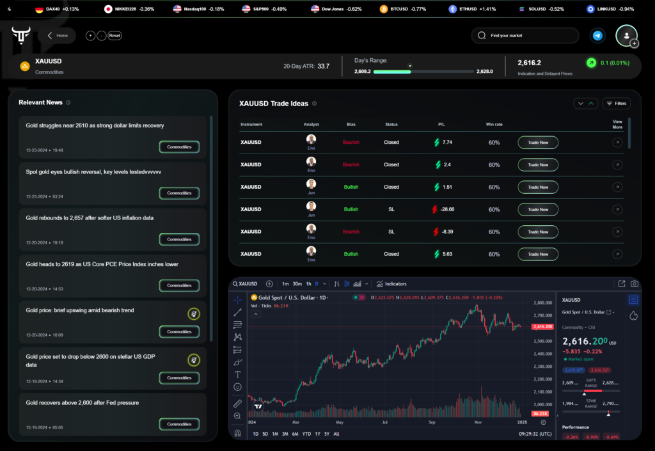Screen dimensions: 655x451
Task: Open the emoji icons drawing tool
Action: 238,387
